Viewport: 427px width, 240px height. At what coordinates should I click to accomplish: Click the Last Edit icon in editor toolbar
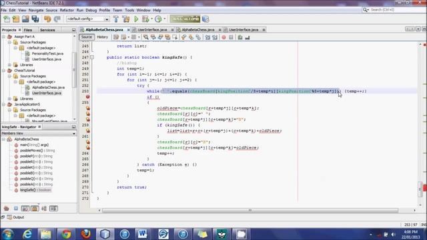point(116,37)
